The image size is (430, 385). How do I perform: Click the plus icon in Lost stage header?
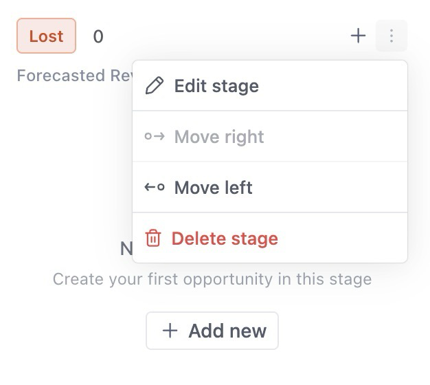click(358, 36)
